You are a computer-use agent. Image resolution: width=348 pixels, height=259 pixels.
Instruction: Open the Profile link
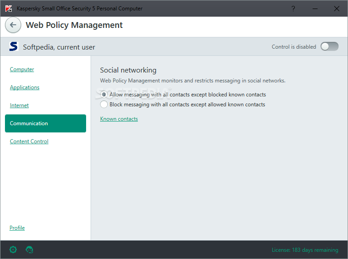coord(17,228)
